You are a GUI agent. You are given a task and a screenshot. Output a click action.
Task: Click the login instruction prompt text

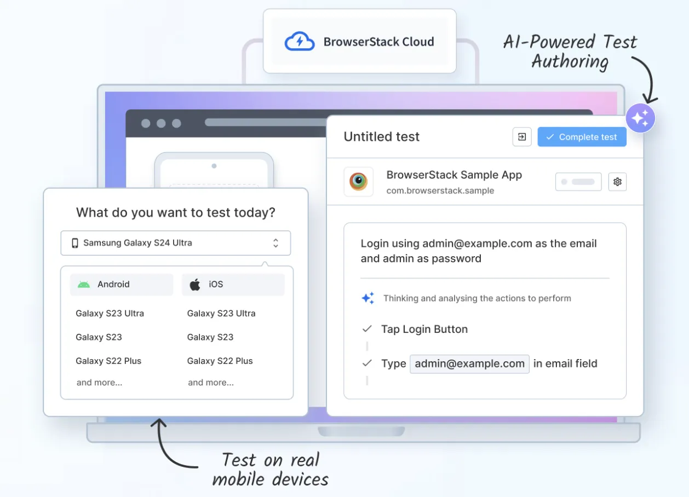tap(479, 251)
